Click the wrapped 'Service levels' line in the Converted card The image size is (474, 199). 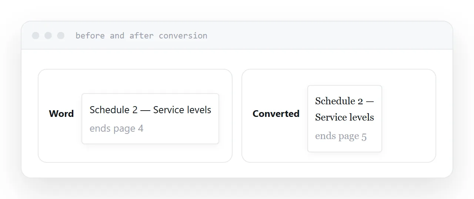pos(344,117)
